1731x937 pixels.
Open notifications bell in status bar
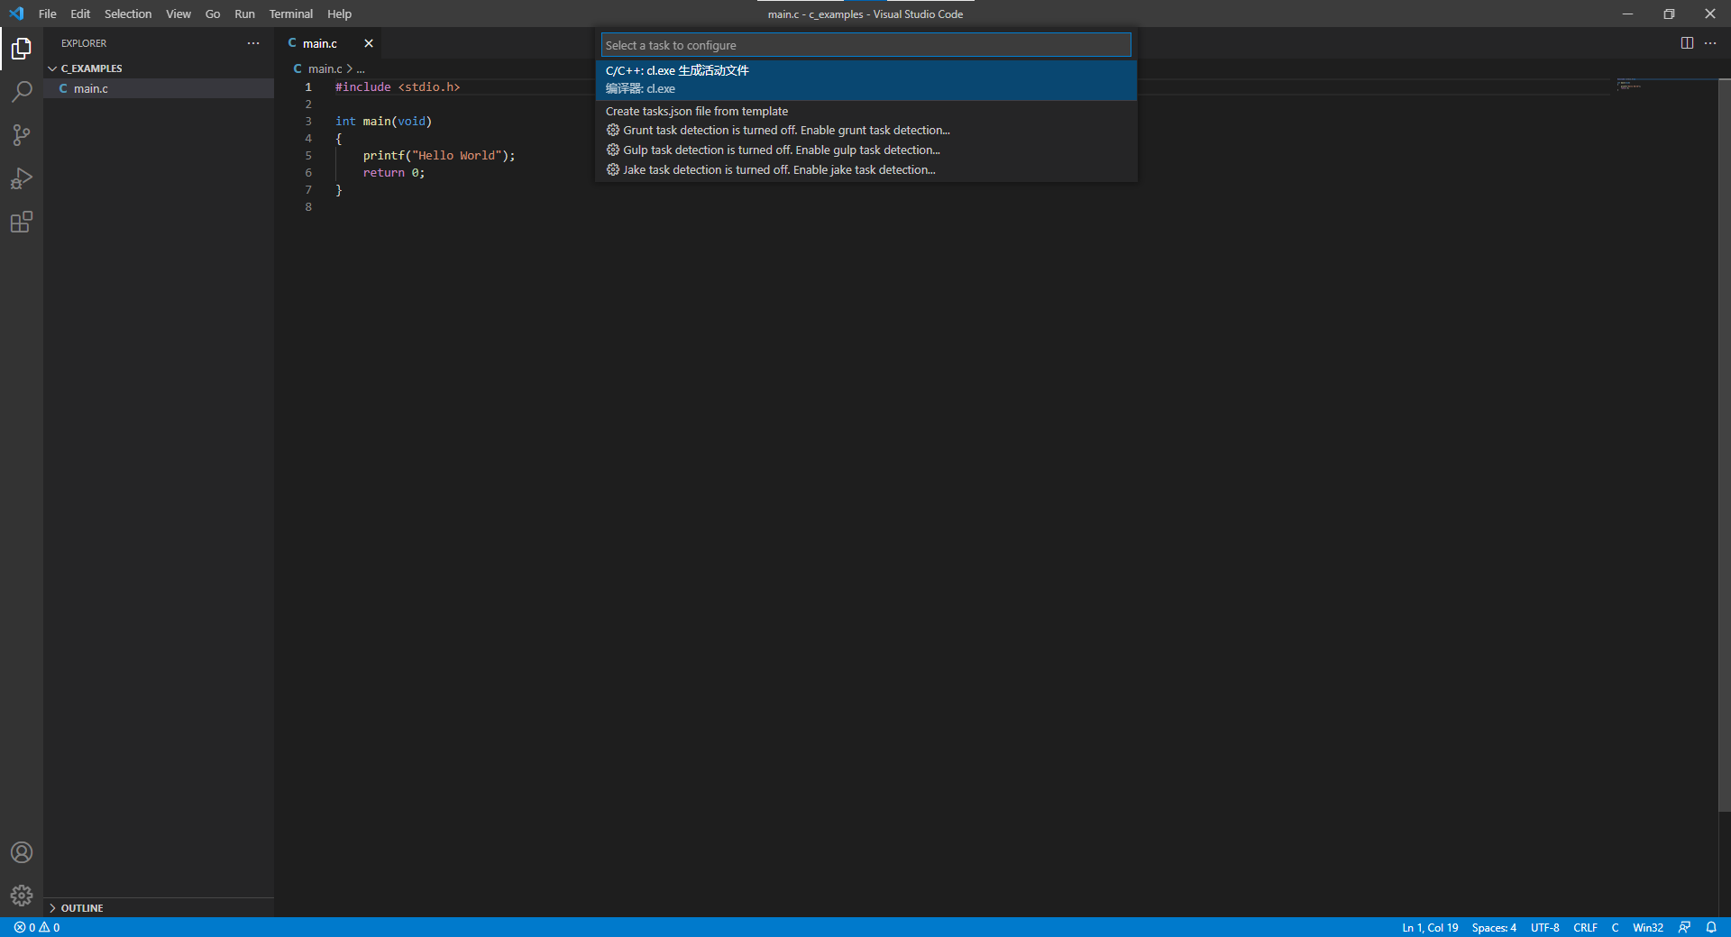point(1711,927)
